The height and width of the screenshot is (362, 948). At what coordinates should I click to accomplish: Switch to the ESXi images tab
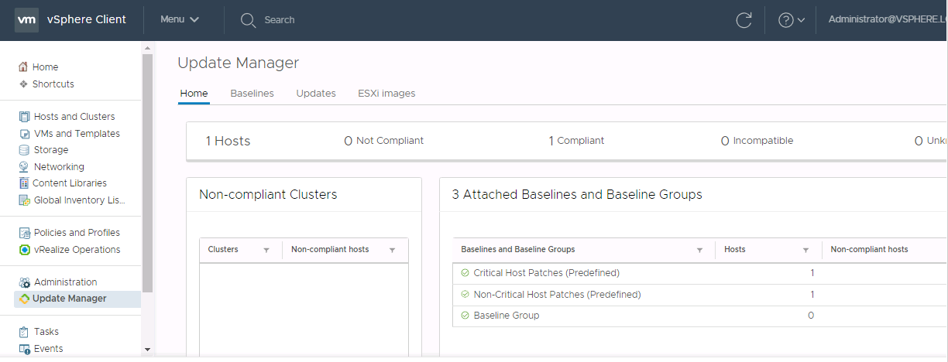[x=386, y=94]
